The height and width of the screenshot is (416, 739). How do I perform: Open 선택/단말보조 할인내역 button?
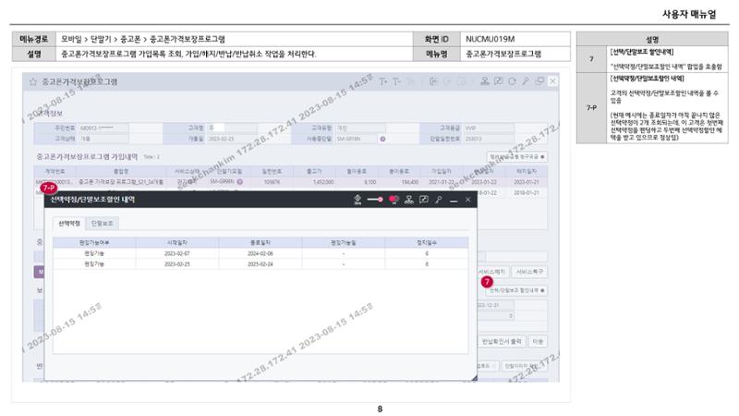[516, 290]
